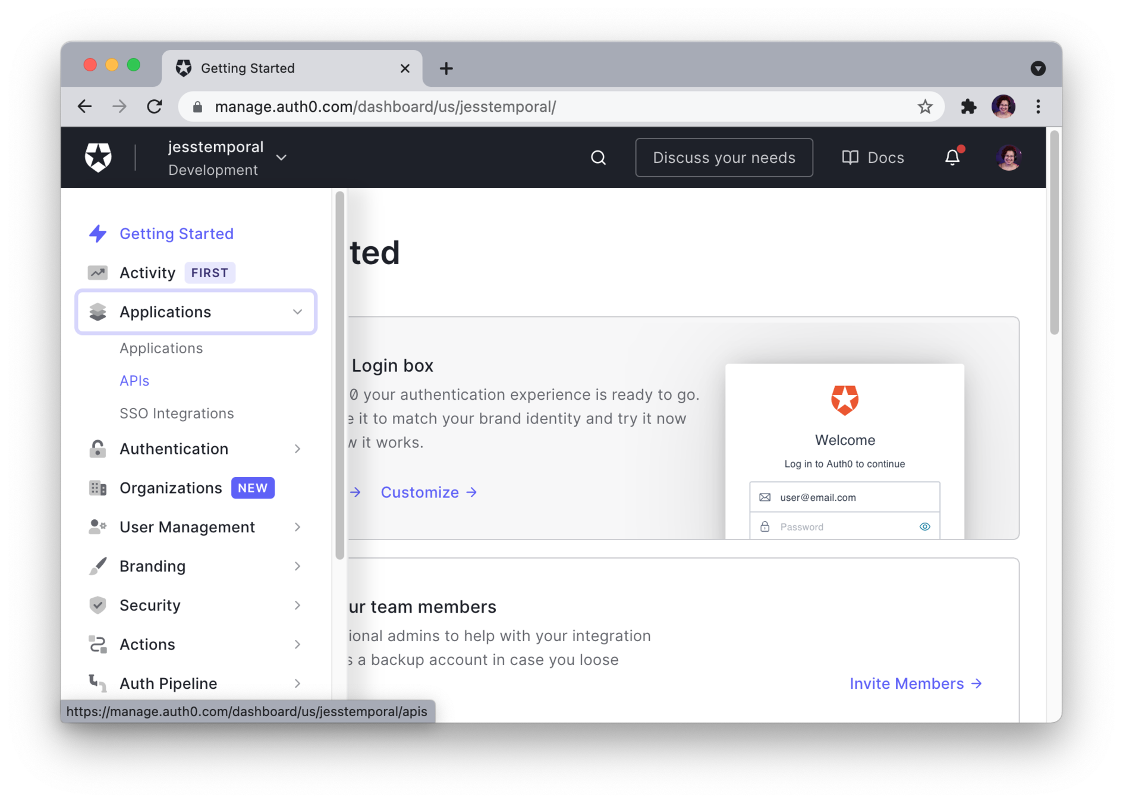Viewport: 1123px width, 803px height.
Task: Click the browser address bar URL
Action: (x=385, y=106)
